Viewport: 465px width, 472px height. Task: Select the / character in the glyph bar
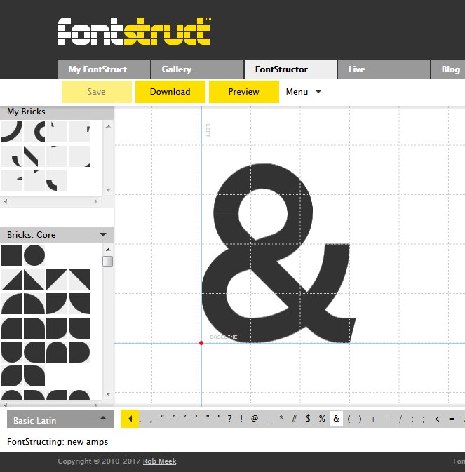[x=400, y=419]
